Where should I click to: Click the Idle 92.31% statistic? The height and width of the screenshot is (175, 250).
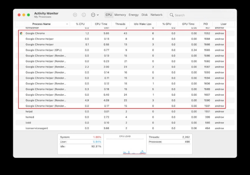[x=80, y=146]
